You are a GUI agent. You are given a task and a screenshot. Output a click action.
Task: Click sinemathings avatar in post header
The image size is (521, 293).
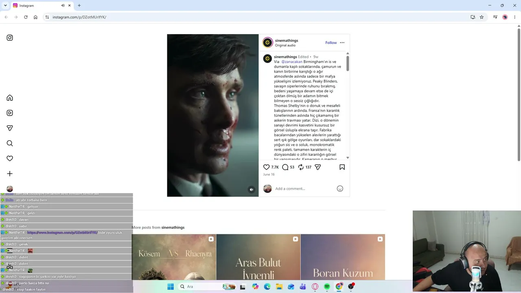click(x=267, y=43)
